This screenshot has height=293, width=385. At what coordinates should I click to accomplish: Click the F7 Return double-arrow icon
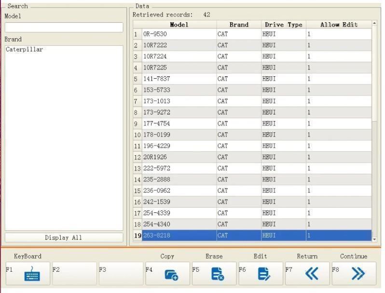[312, 273]
